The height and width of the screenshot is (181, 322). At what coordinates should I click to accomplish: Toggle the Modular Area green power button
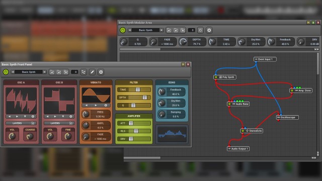click(123, 30)
